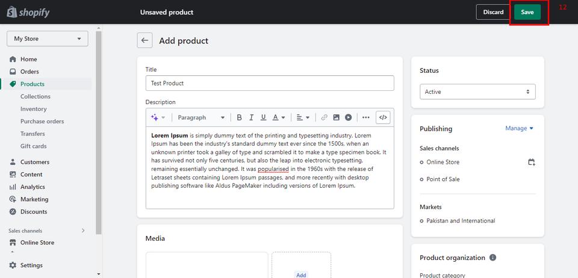The width and height of the screenshot is (578, 278).
Task: Open the Manage publishing dropdown
Action: pyautogui.click(x=520, y=128)
